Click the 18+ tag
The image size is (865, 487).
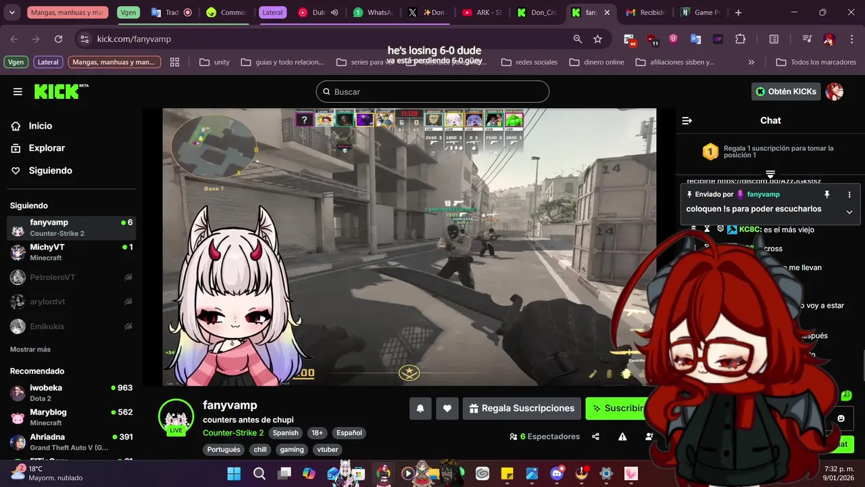[x=317, y=433]
